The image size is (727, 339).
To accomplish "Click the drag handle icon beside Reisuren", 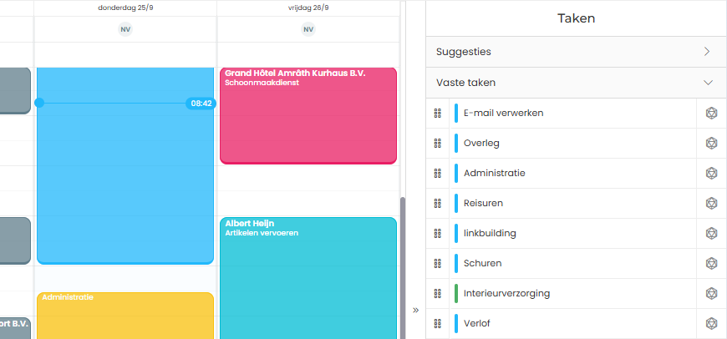I will click(x=437, y=204).
